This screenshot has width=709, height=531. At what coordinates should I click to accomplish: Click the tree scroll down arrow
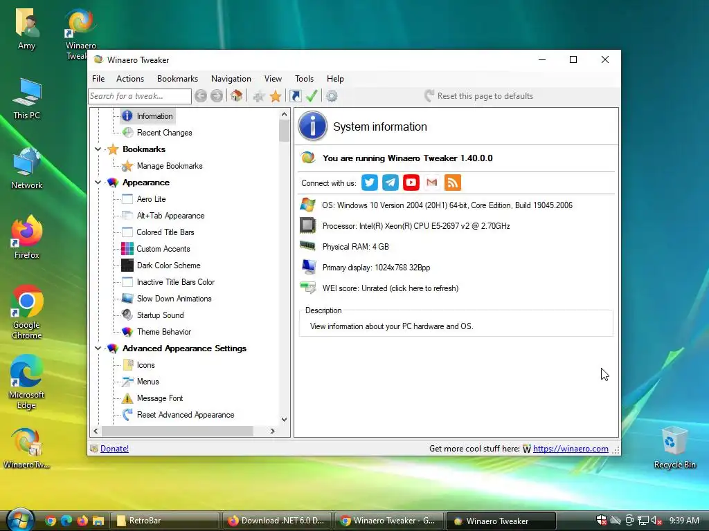[284, 420]
